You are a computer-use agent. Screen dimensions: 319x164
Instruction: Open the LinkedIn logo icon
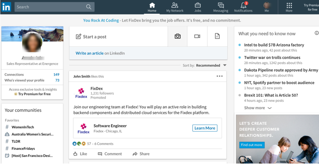click(6, 7)
